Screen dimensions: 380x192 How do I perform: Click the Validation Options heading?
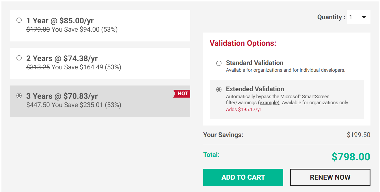(243, 43)
